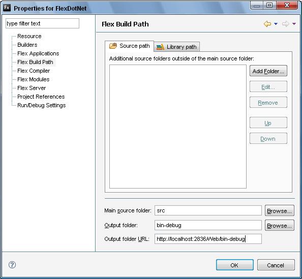The height and width of the screenshot is (279, 302).
Task: Click the yellow Back navigation arrow
Action: tap(267, 24)
